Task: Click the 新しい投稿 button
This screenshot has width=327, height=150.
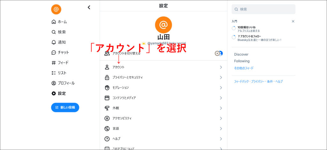Action: click(x=65, y=107)
